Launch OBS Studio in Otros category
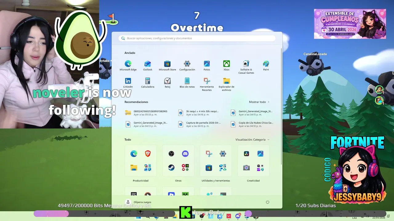Screen dimensions: 394x221 pyautogui.click(x=171, y=154)
